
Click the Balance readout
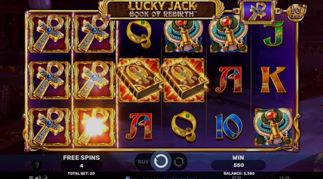(x=239, y=173)
